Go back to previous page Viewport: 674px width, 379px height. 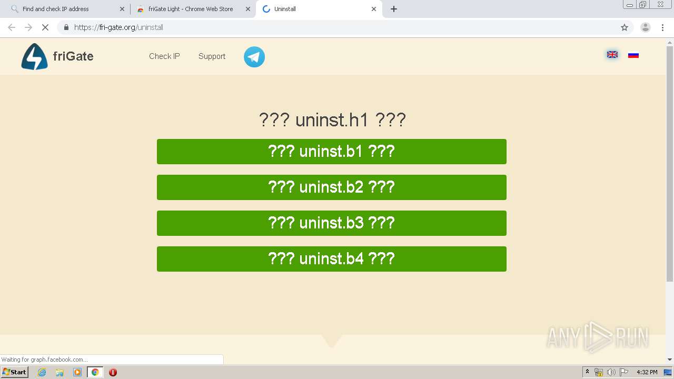[12, 27]
